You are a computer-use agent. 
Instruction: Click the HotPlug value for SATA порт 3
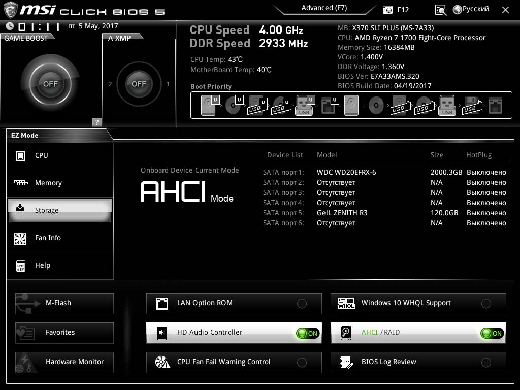tap(486, 192)
